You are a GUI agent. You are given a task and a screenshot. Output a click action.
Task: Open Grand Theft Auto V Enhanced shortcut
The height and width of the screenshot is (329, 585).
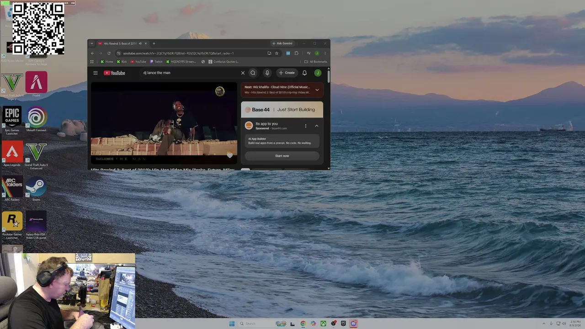(36, 156)
